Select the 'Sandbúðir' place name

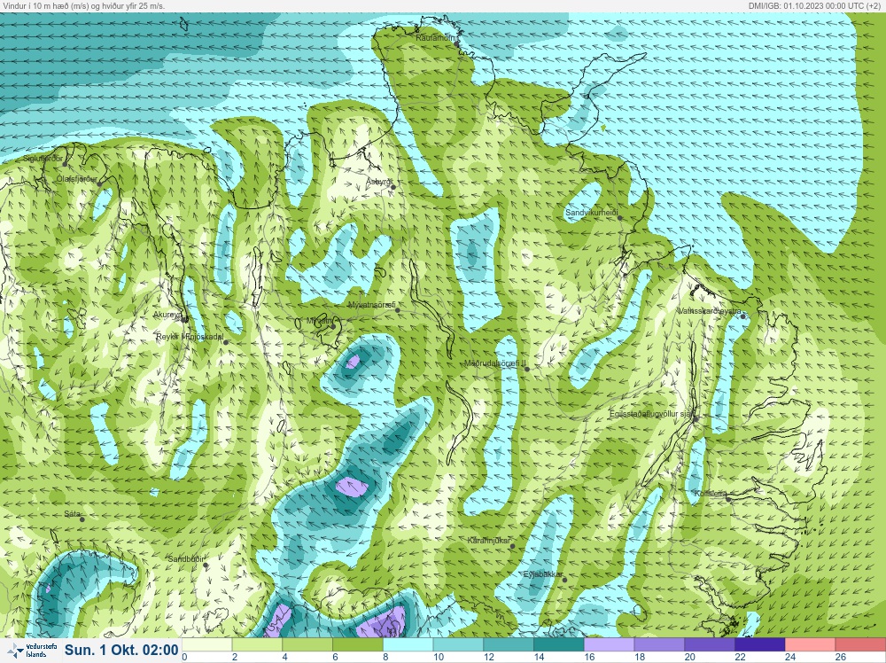click(186, 559)
